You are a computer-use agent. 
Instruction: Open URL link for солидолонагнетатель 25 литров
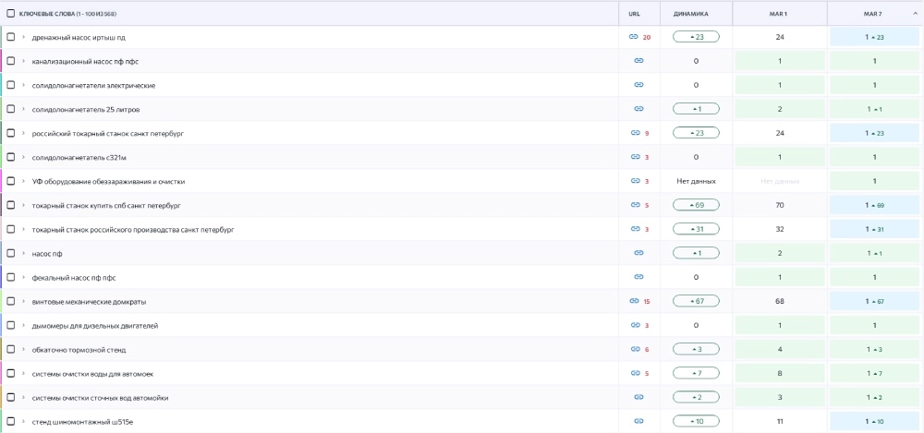point(638,109)
